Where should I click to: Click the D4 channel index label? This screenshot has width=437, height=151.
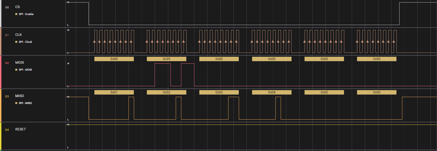tap(7, 130)
